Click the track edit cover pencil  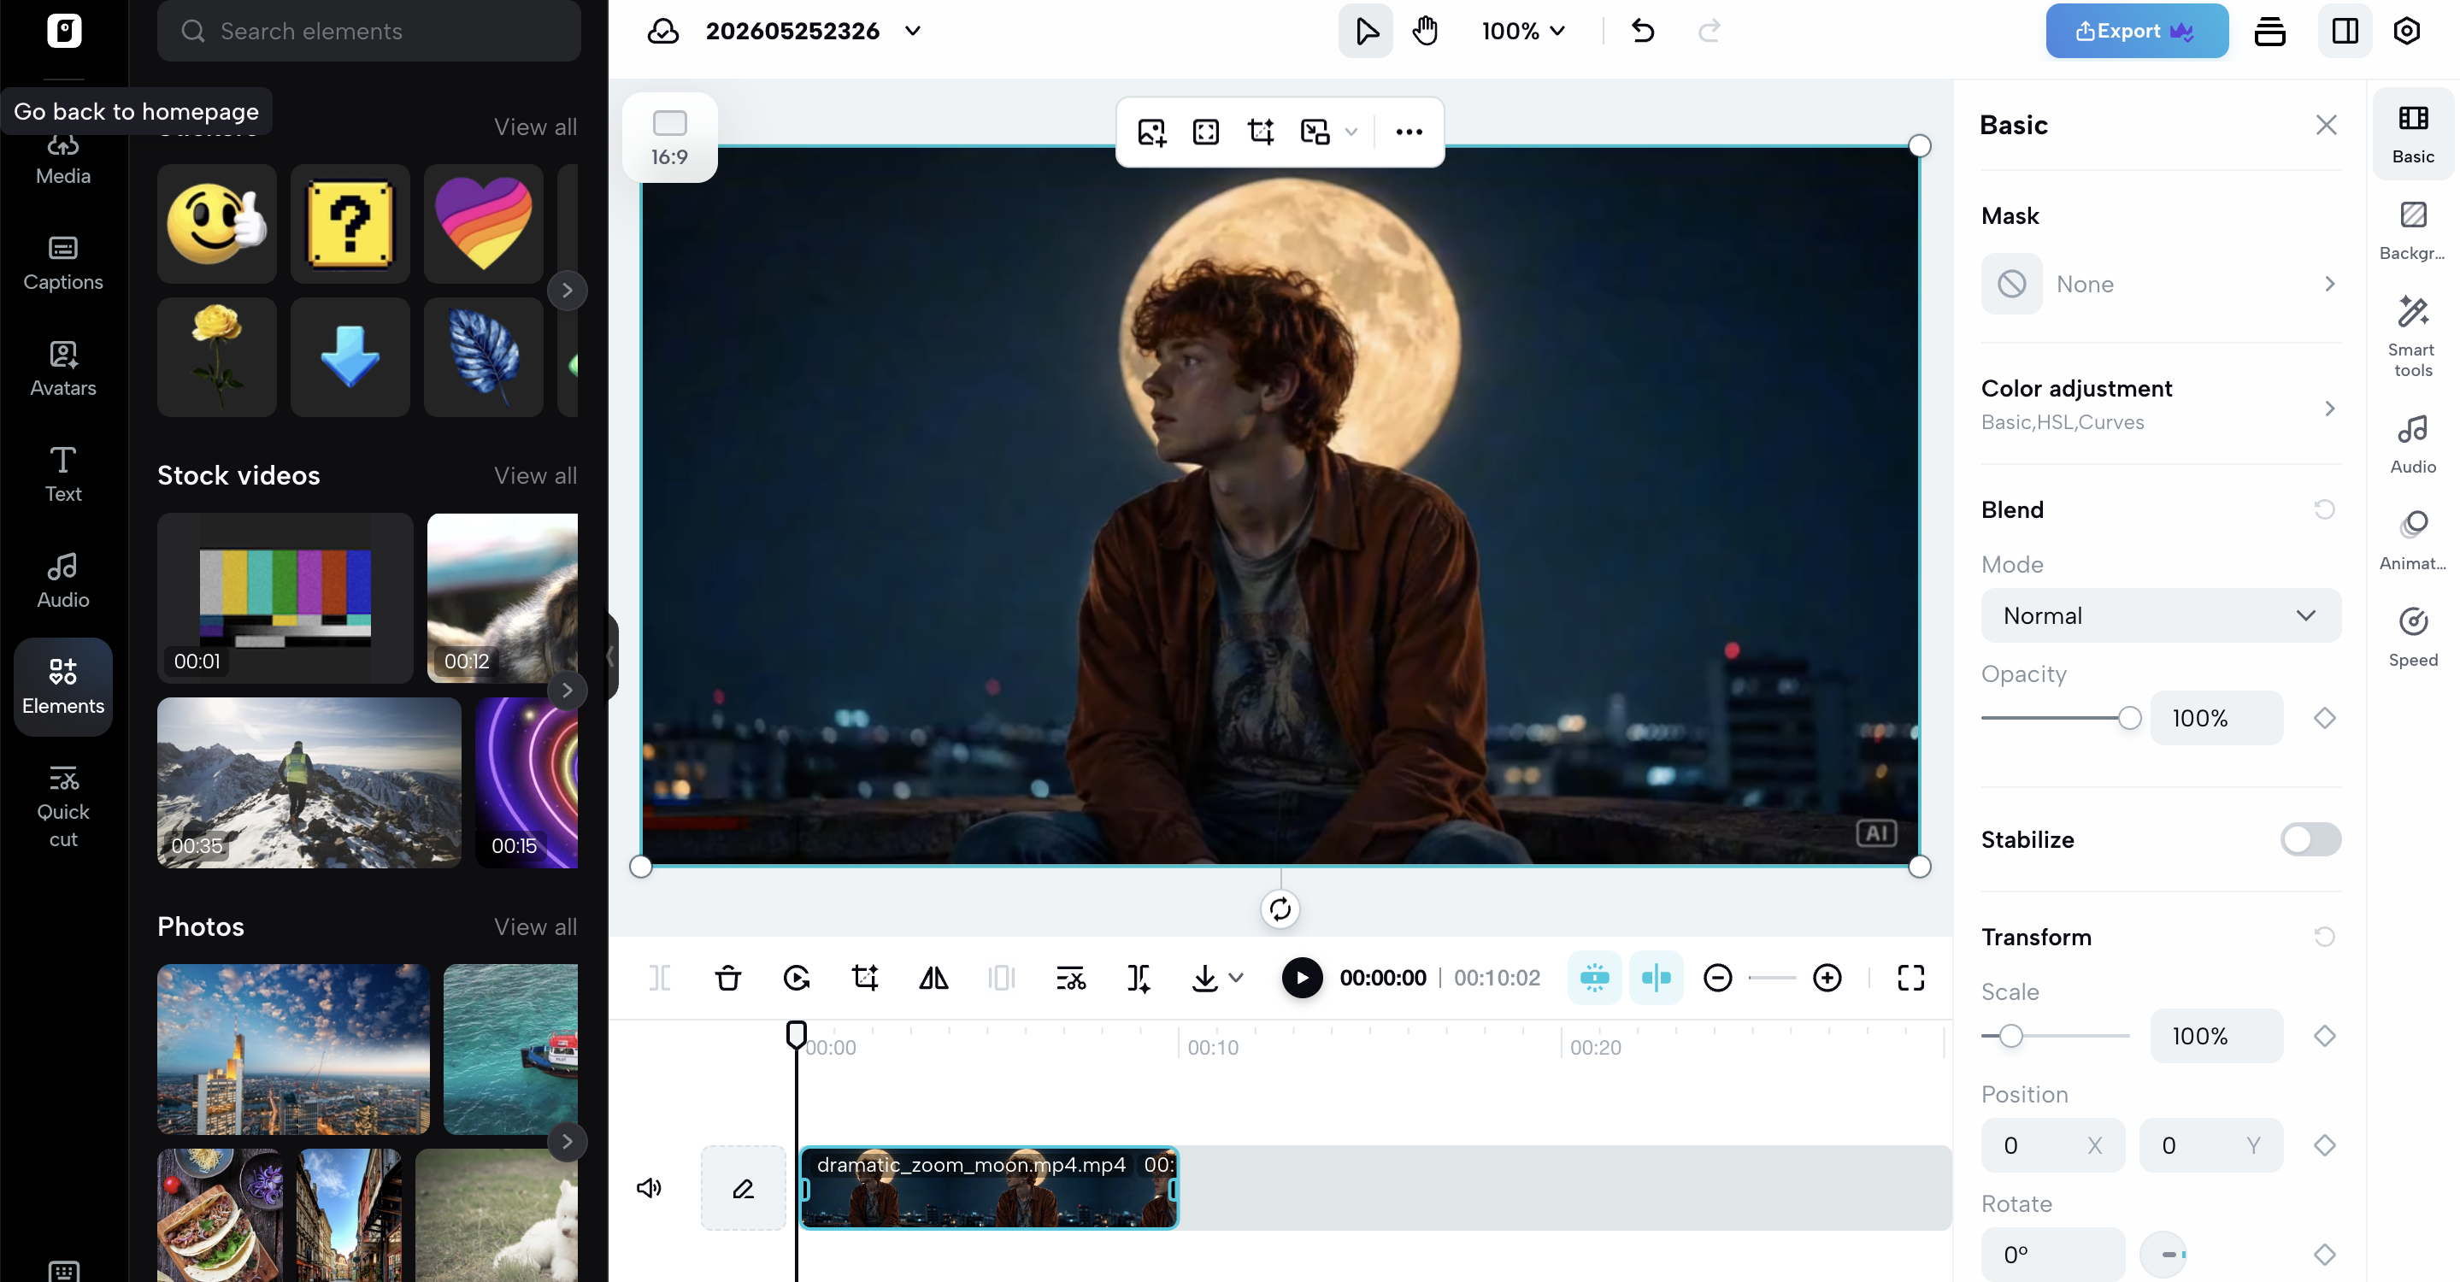(x=743, y=1187)
